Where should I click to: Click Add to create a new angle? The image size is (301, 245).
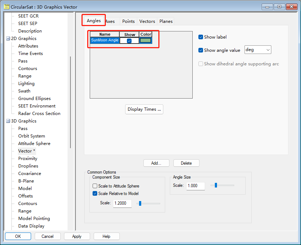click(156, 163)
